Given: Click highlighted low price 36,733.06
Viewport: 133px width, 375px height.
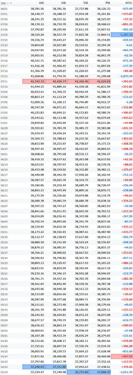Looking at the screenshot, I should (x=77, y=372).
